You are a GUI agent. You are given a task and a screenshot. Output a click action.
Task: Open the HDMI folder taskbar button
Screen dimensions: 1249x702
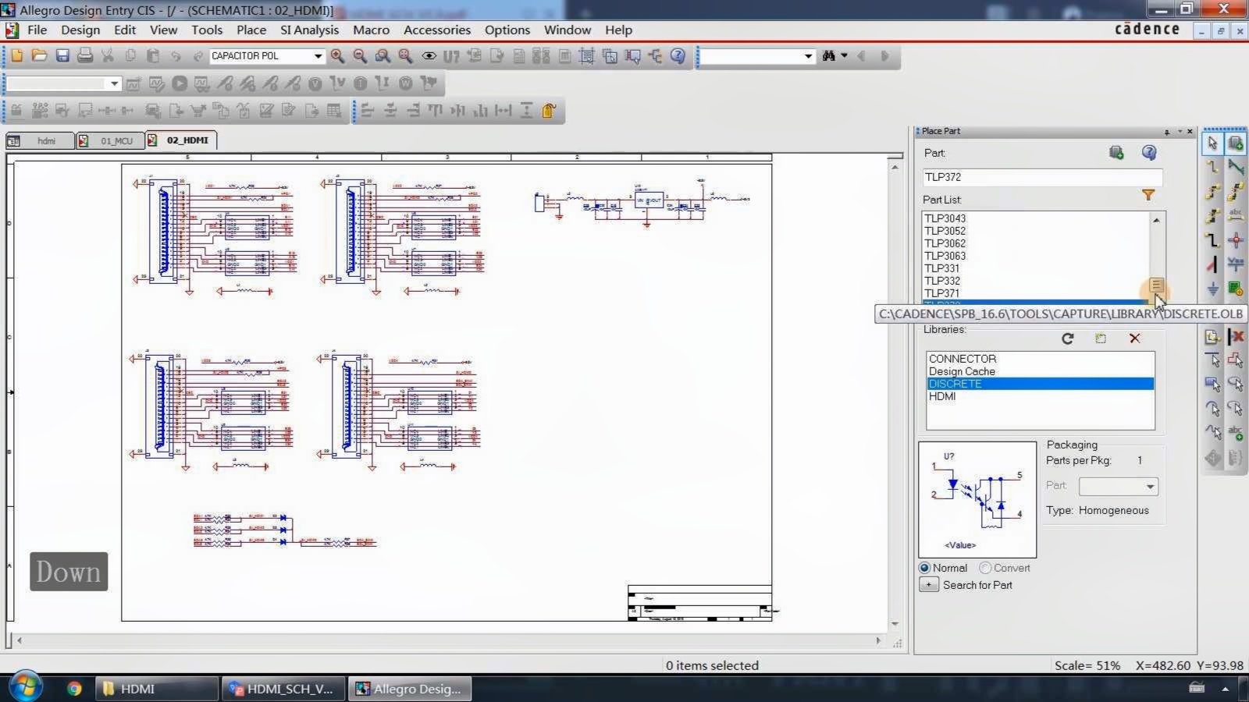tap(156, 689)
